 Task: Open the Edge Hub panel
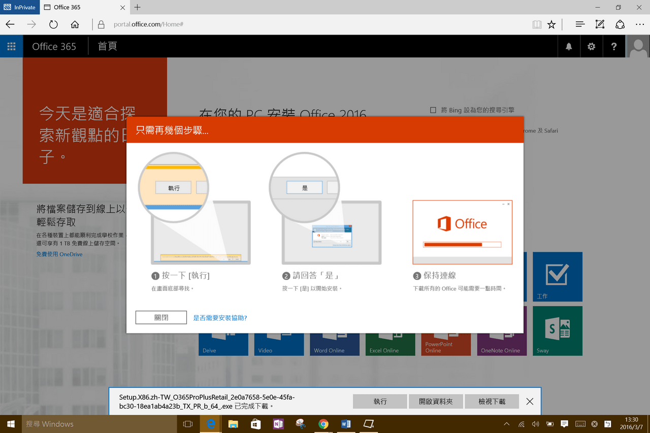[580, 24]
